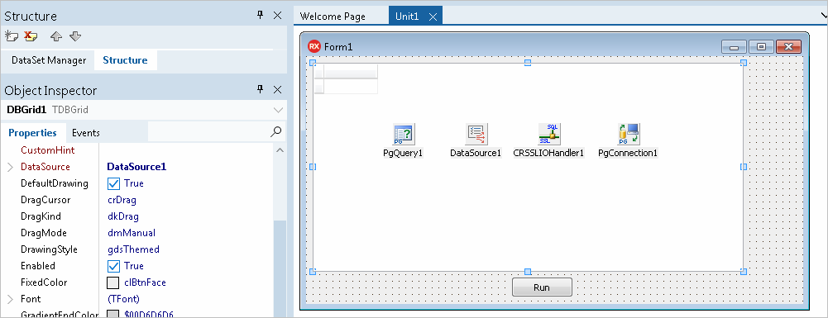The image size is (828, 318).
Task: Select the CustomHint property
Action: coord(47,150)
